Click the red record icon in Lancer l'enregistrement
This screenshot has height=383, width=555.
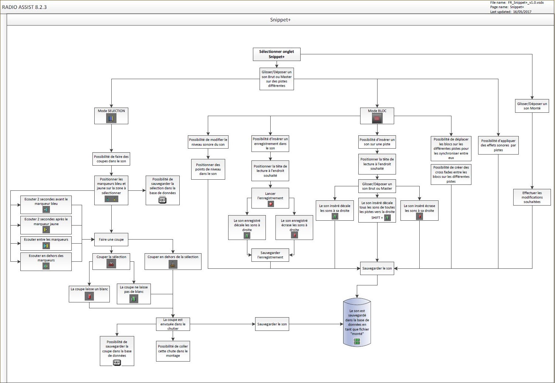point(271,204)
